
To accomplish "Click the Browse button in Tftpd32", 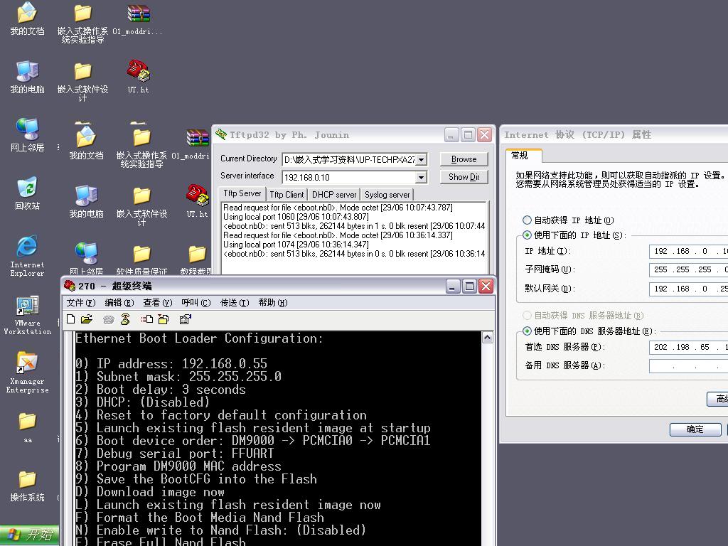I will (464, 159).
